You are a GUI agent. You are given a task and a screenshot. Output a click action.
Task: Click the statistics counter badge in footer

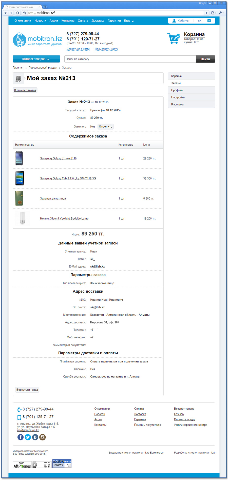click(42, 465)
